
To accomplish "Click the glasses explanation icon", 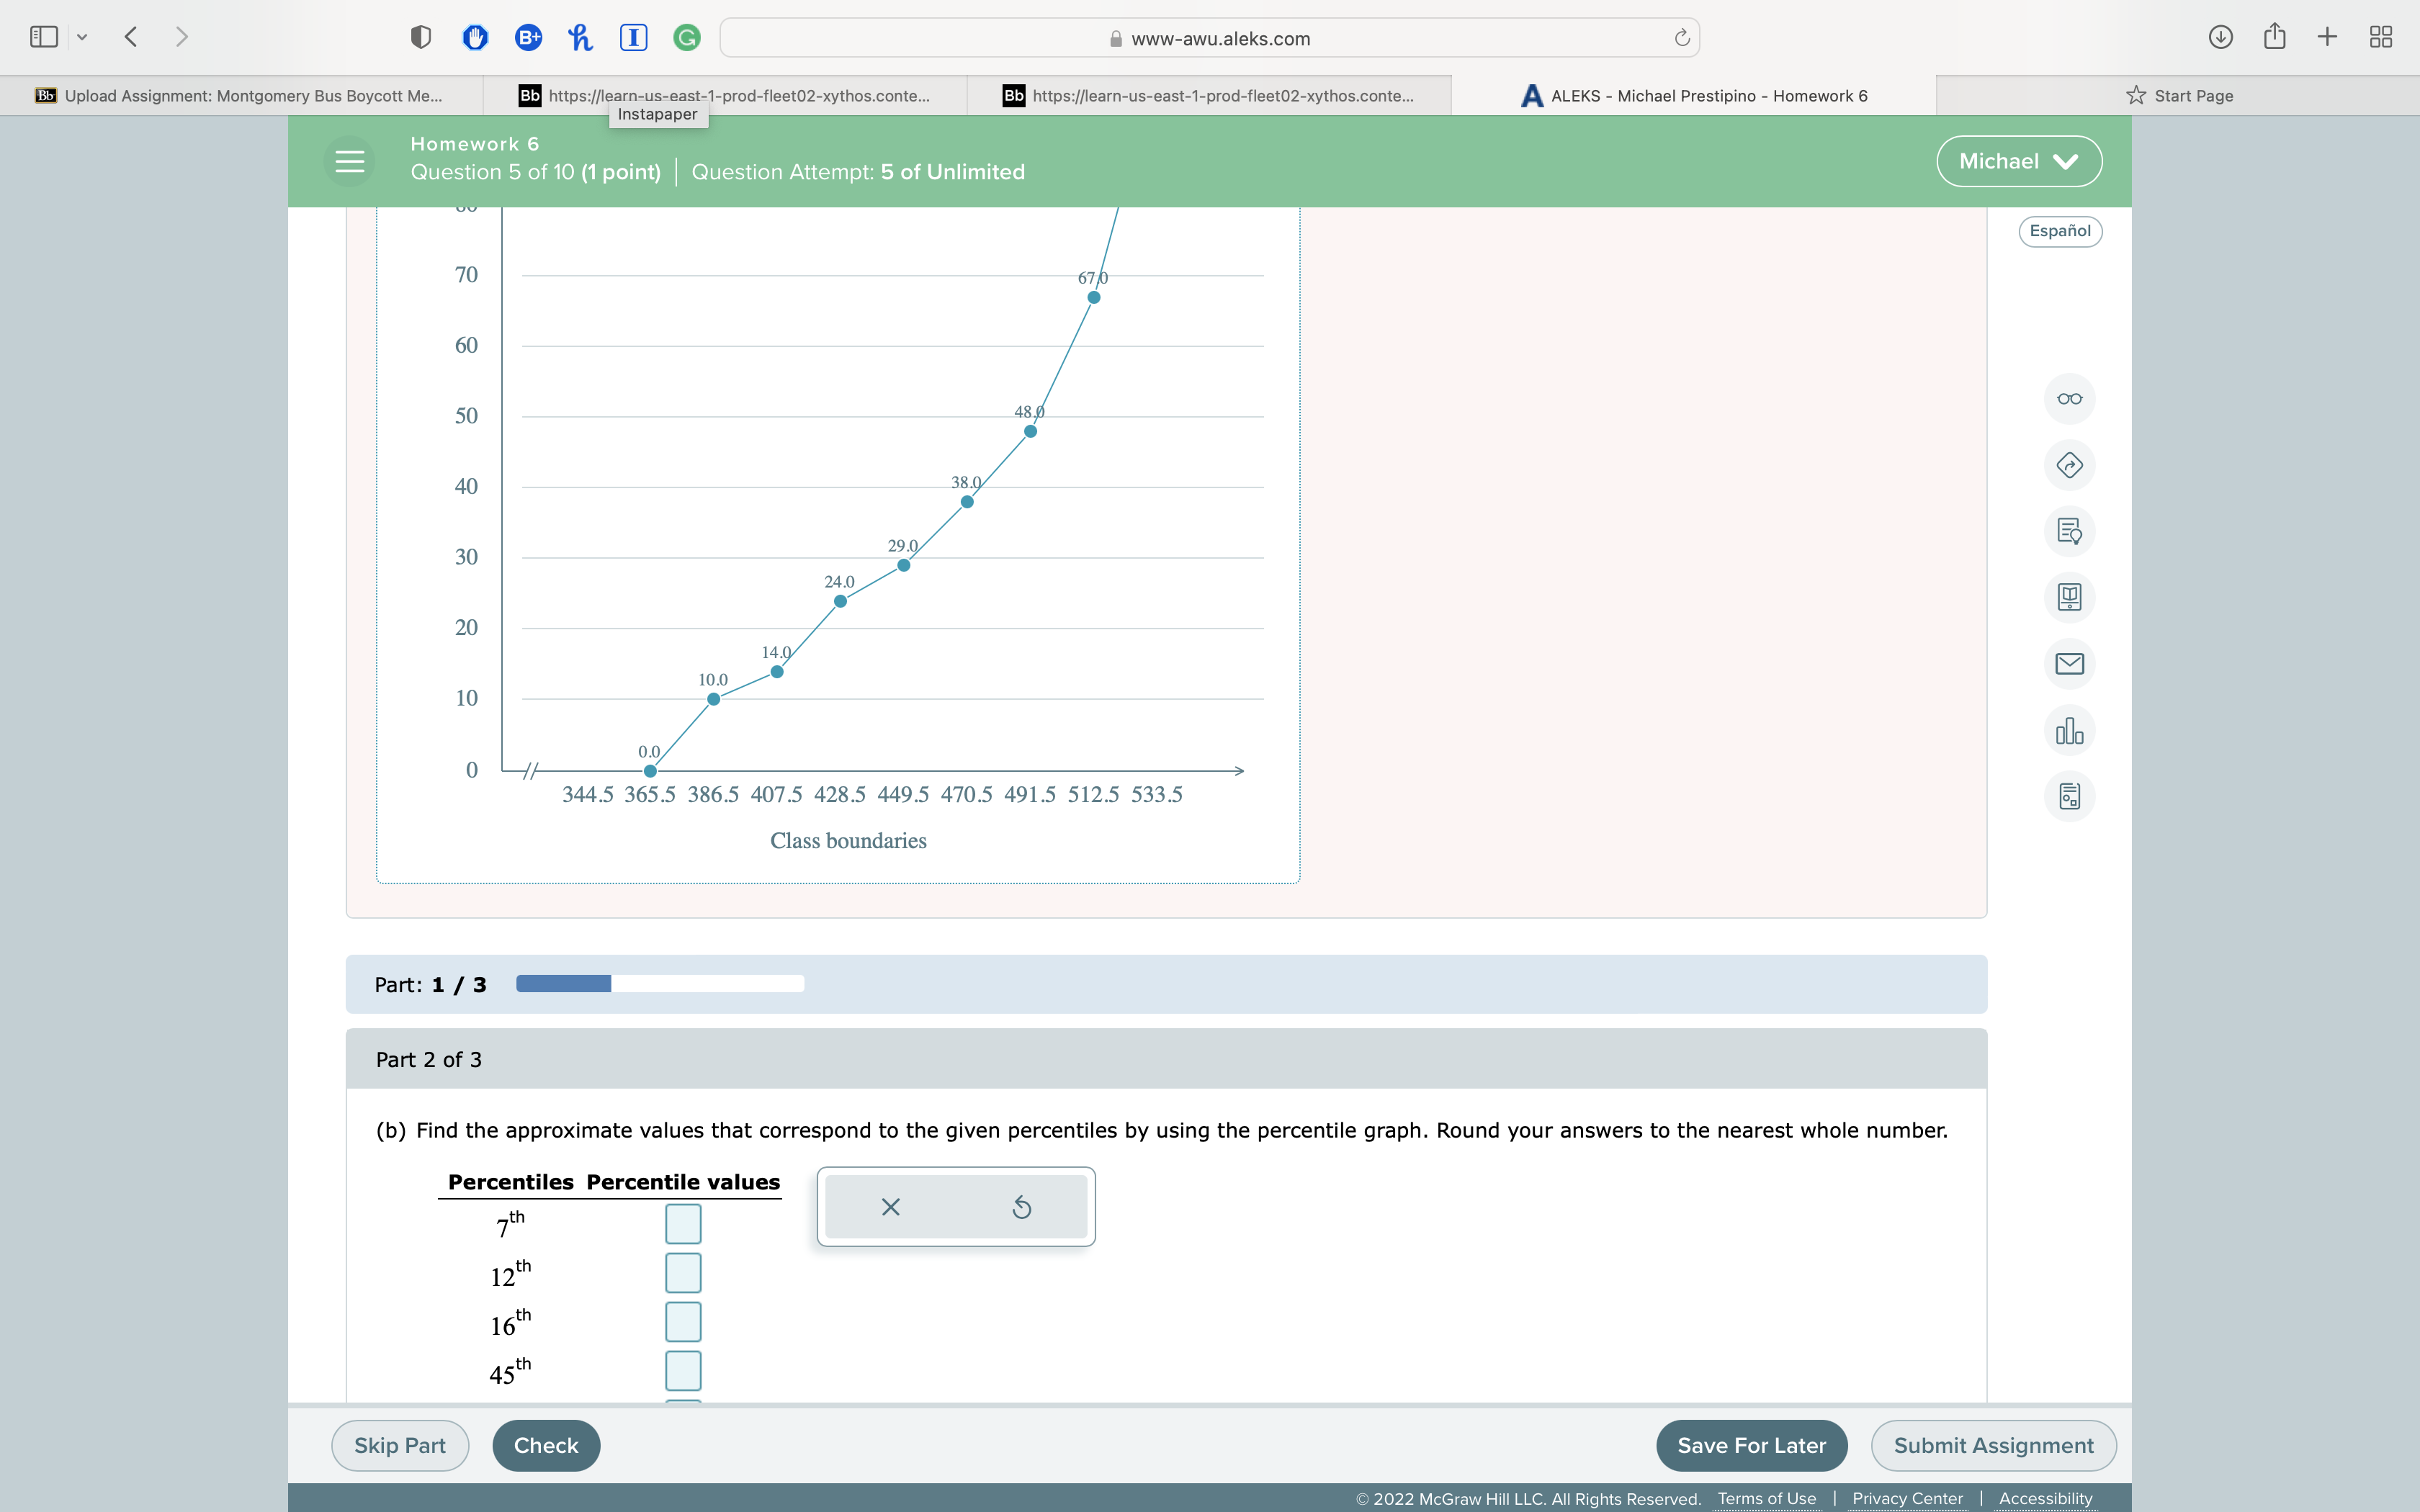I will [2069, 399].
